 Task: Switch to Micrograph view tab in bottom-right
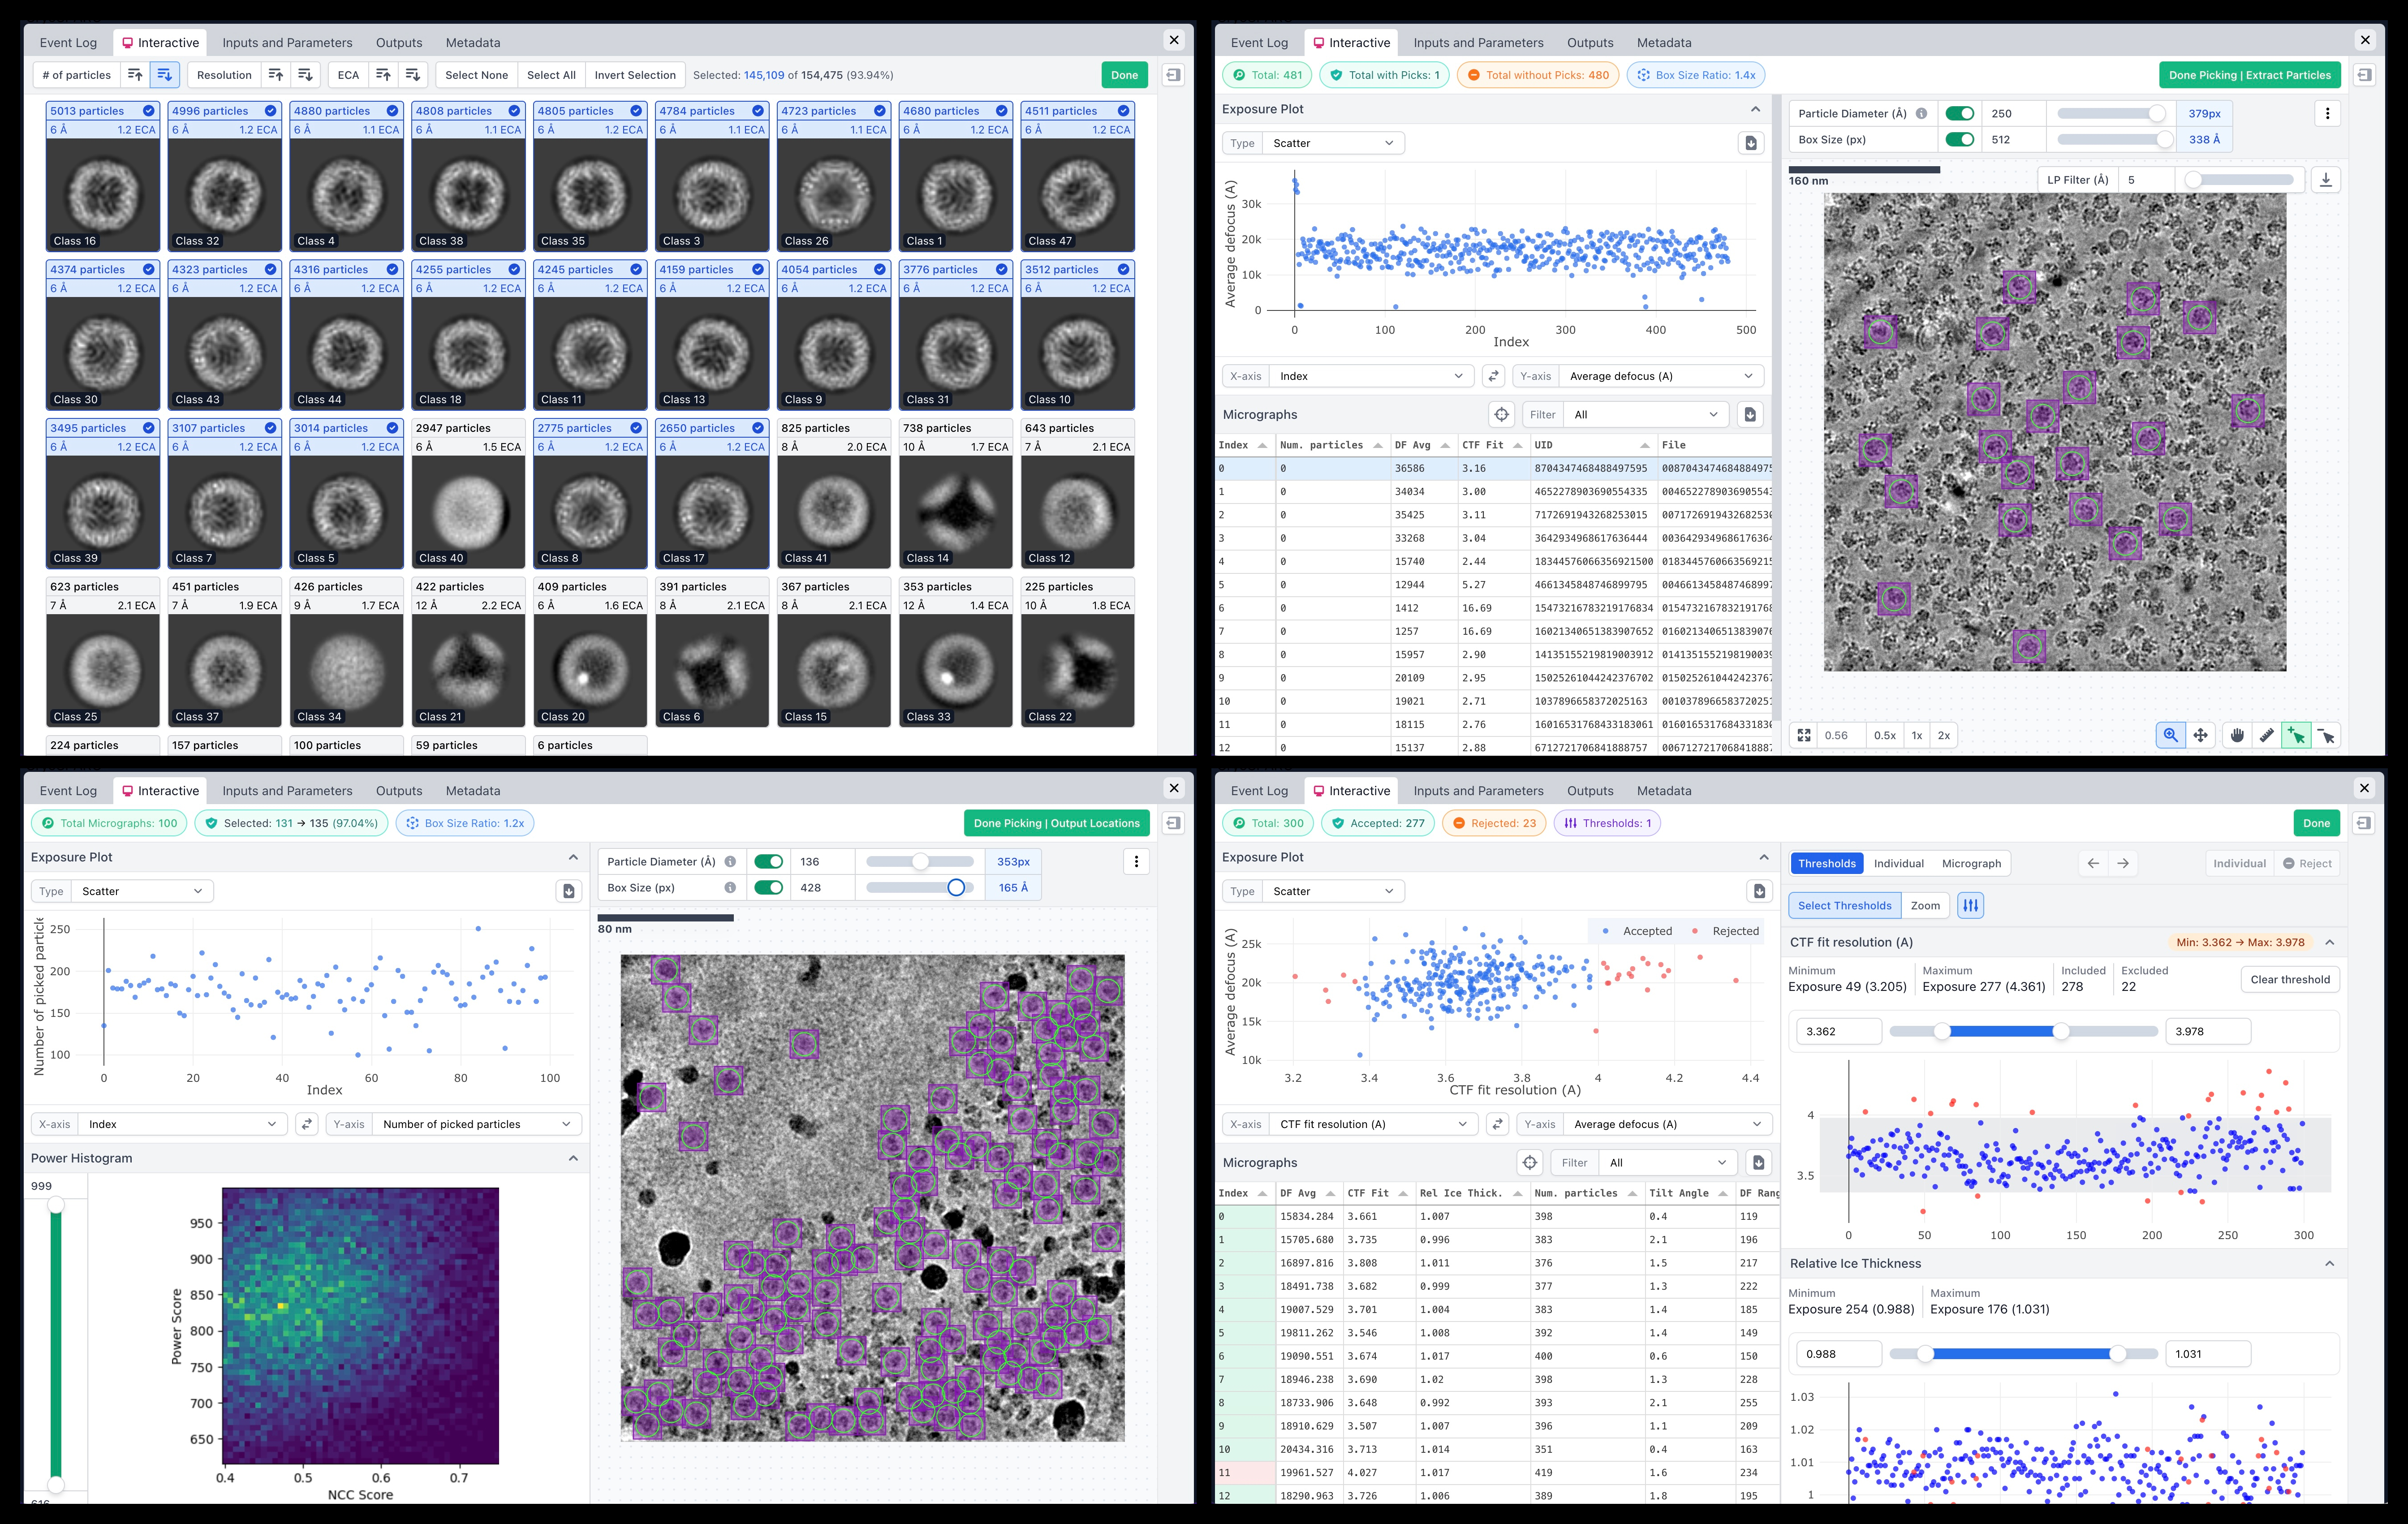point(1971,863)
